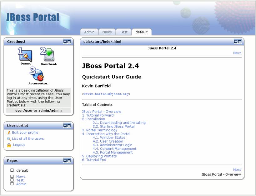The image size is (256, 196).
Task: Open 2.1. Downloading and Installing section
Action: 119,123
